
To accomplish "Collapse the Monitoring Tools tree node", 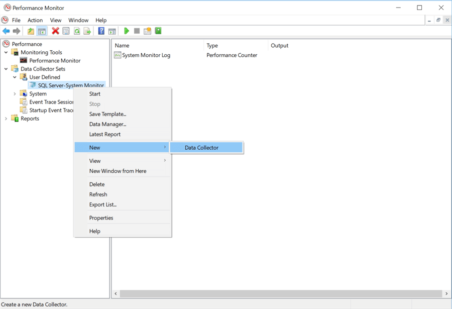I will 6,52.
